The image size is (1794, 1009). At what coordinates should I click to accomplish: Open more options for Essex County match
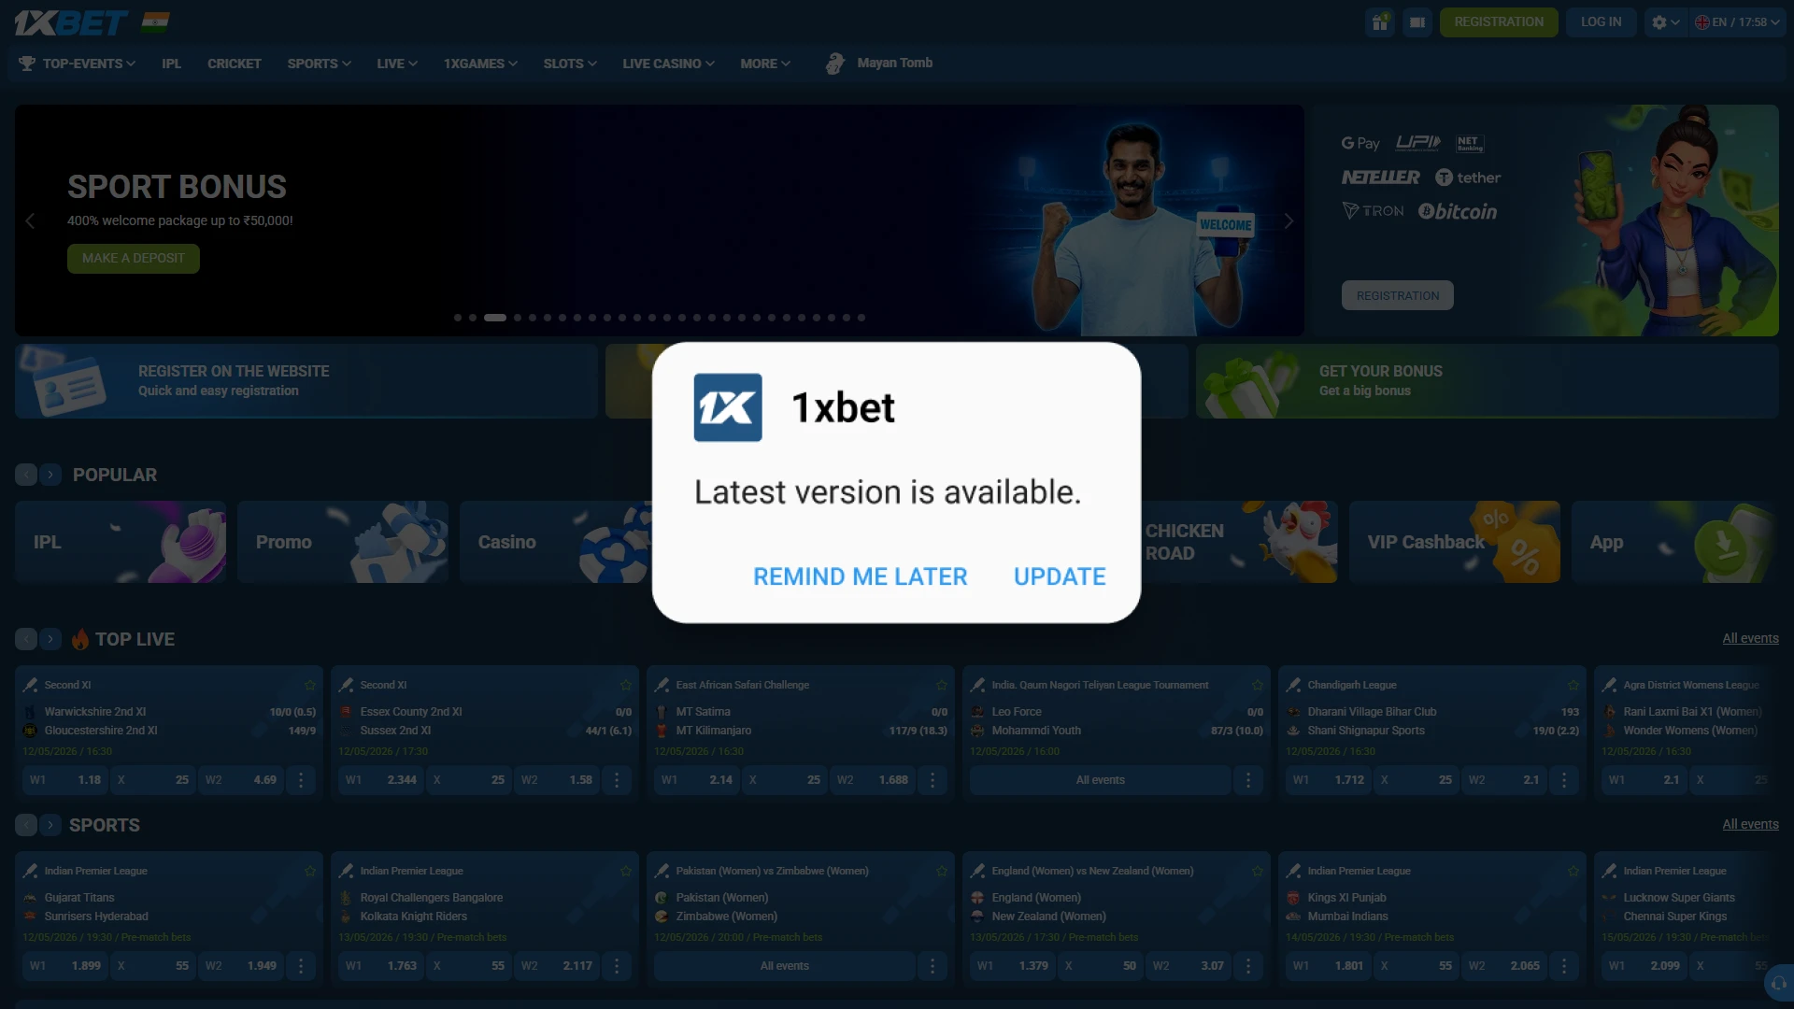(617, 780)
